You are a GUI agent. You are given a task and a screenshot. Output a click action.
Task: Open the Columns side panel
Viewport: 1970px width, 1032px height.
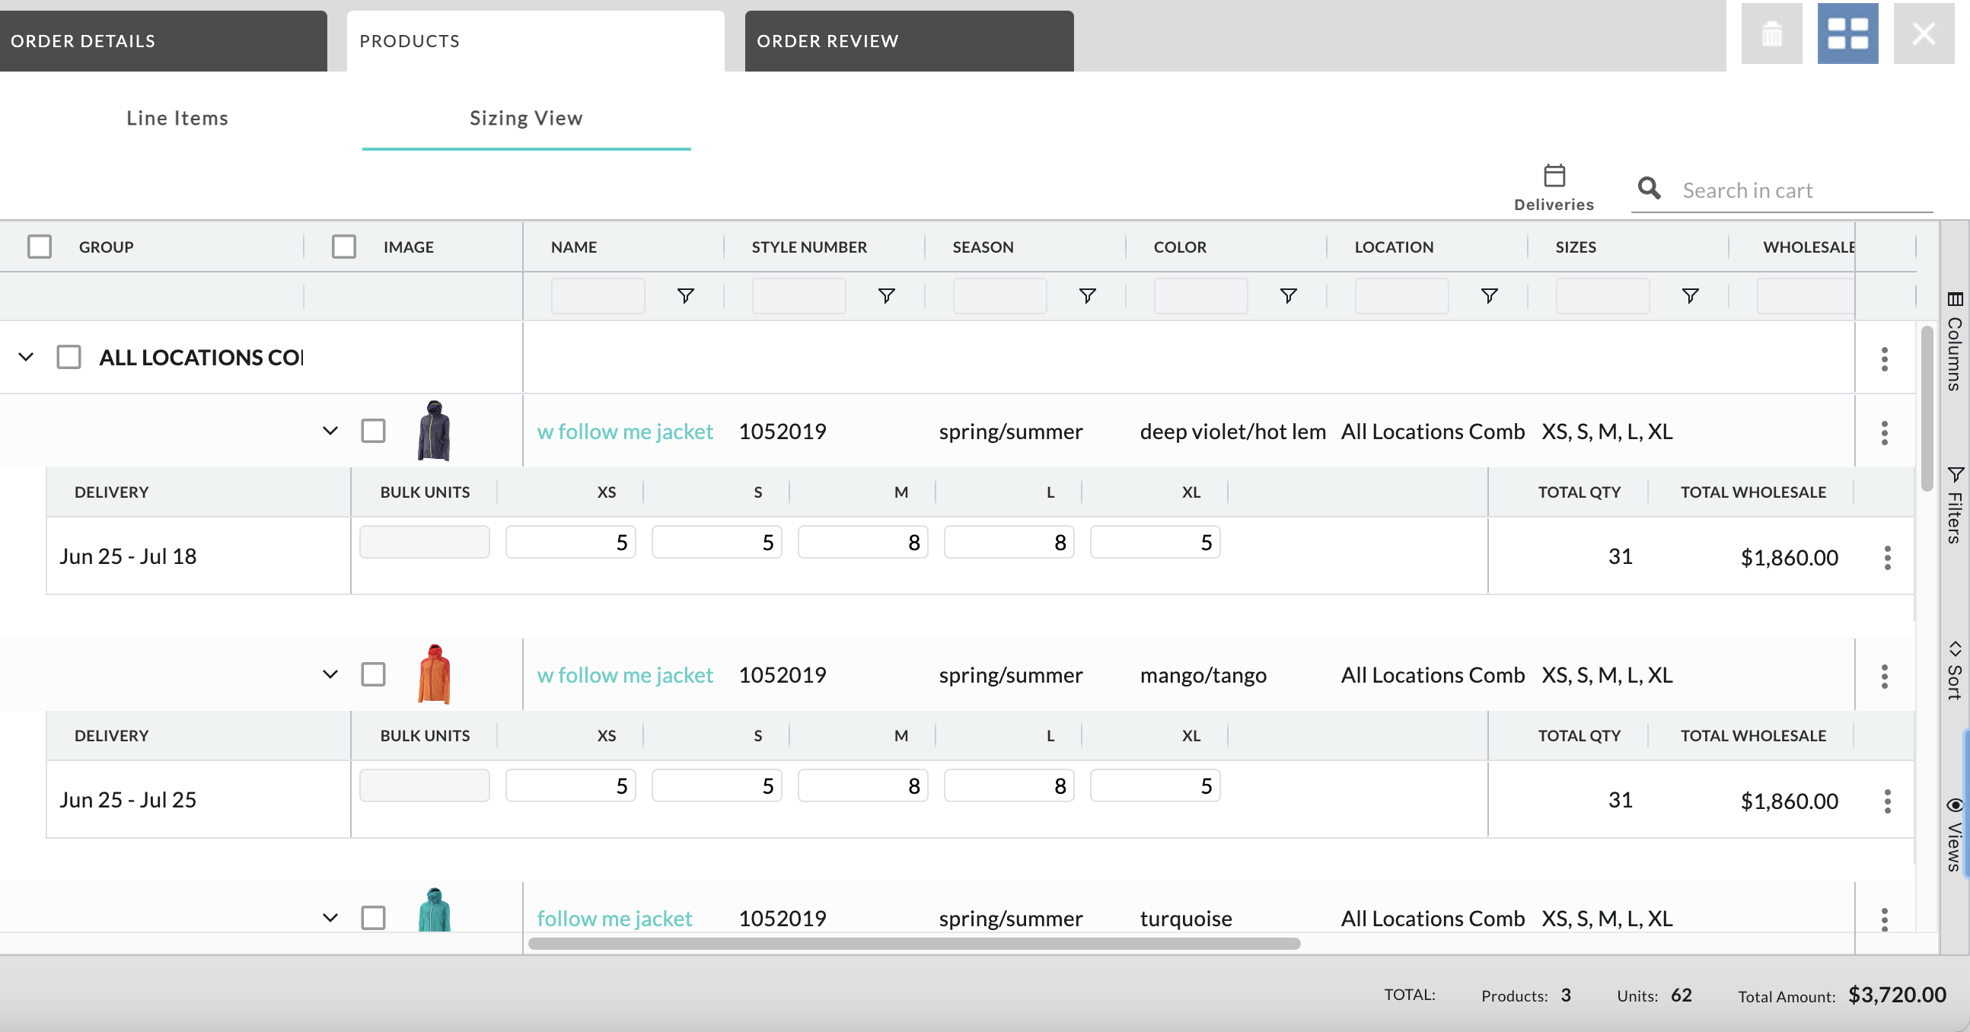[1955, 342]
